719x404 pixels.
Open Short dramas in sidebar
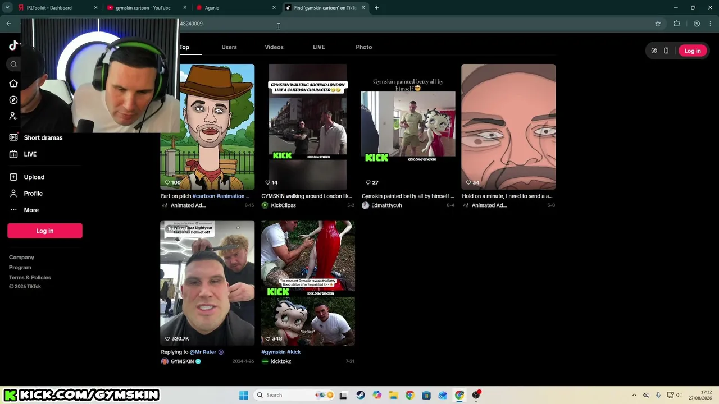click(36, 138)
